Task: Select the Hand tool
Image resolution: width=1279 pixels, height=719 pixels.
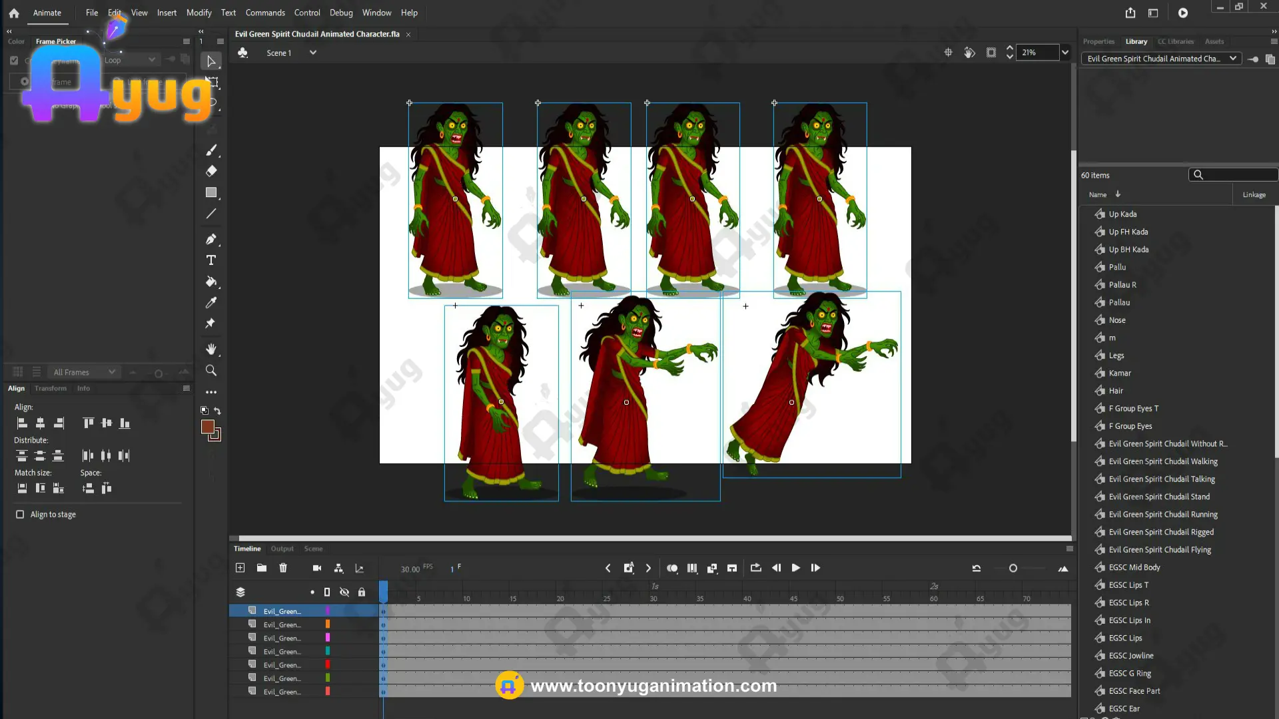Action: click(x=211, y=349)
